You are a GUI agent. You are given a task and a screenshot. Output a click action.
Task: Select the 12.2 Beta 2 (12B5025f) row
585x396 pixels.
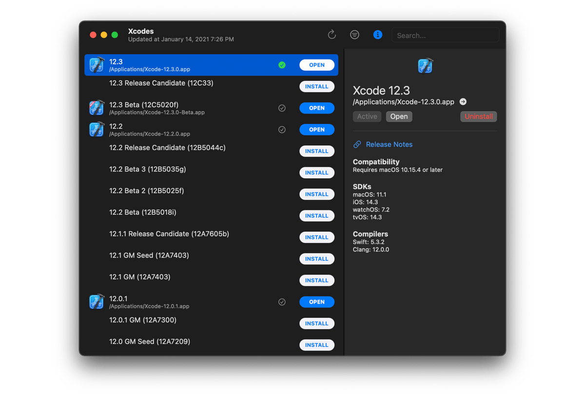click(211, 194)
